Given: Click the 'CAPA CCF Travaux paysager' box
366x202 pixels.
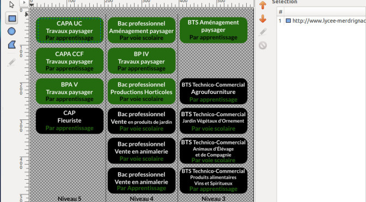Looking at the screenshot, I should point(70,61).
